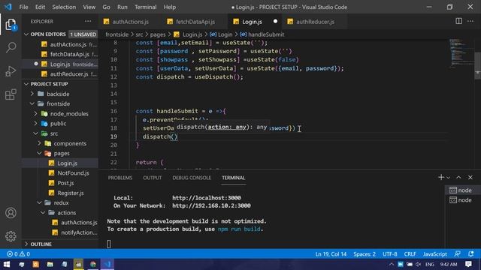Open the Extensions view
The height and width of the screenshot is (270, 481).
pos(11,94)
